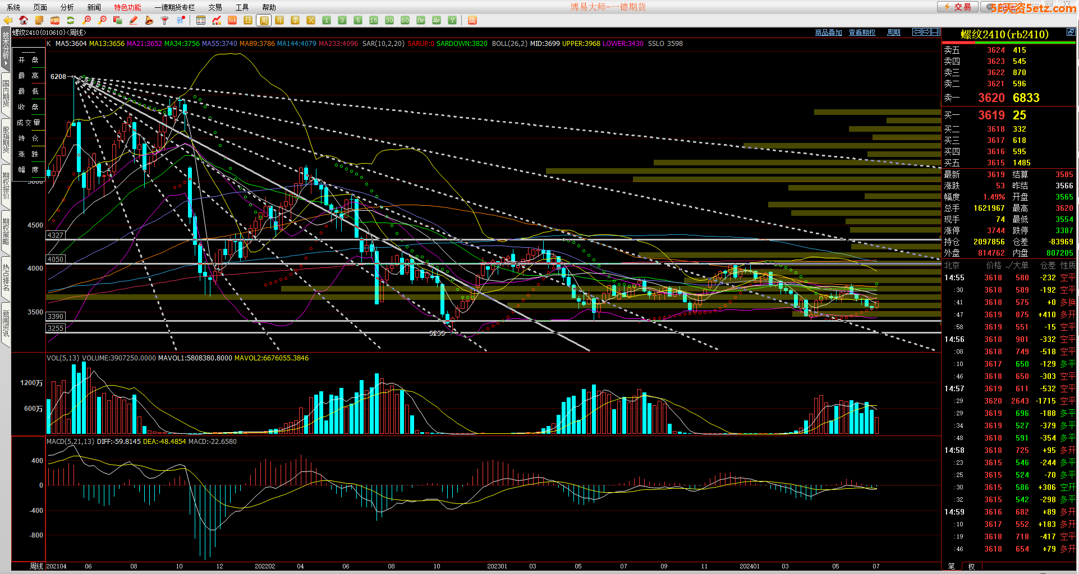Select 3-minute period

point(342,20)
